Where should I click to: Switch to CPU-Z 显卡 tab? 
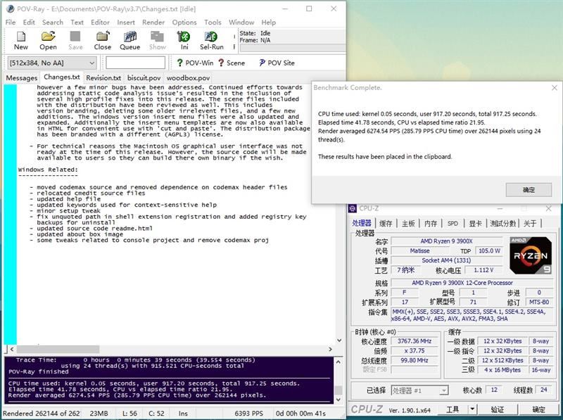[x=476, y=223]
